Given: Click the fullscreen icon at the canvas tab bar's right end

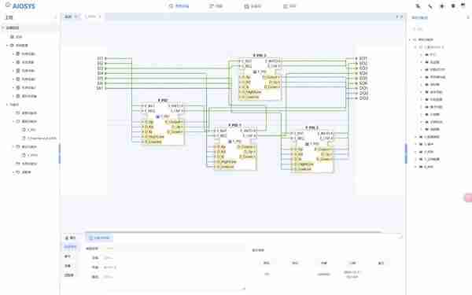Looking at the screenshot, I should click(x=401, y=17).
